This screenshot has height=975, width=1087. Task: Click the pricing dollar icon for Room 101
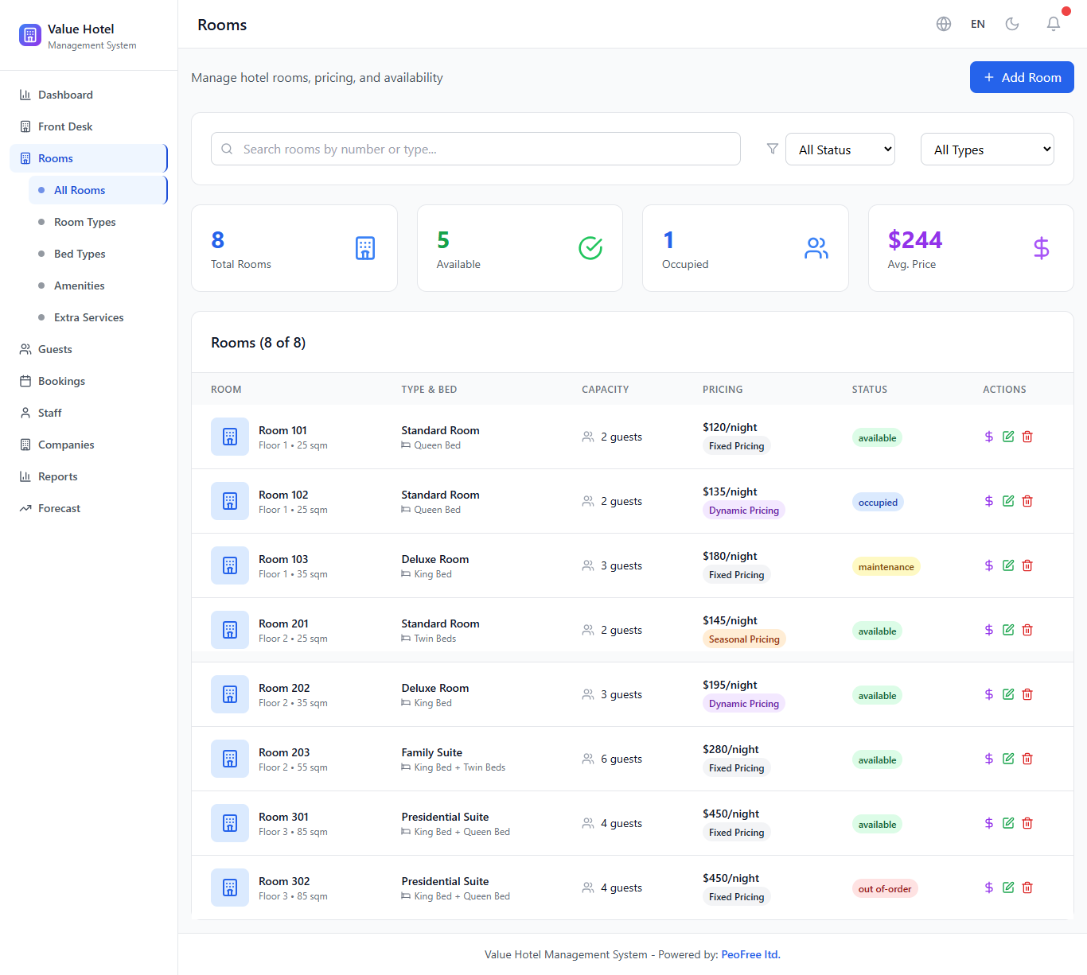click(x=989, y=437)
